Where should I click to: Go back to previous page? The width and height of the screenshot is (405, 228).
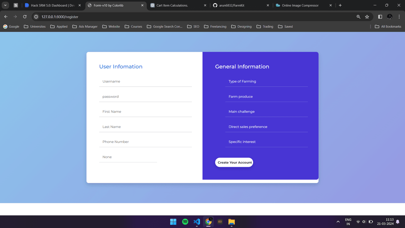click(6, 17)
